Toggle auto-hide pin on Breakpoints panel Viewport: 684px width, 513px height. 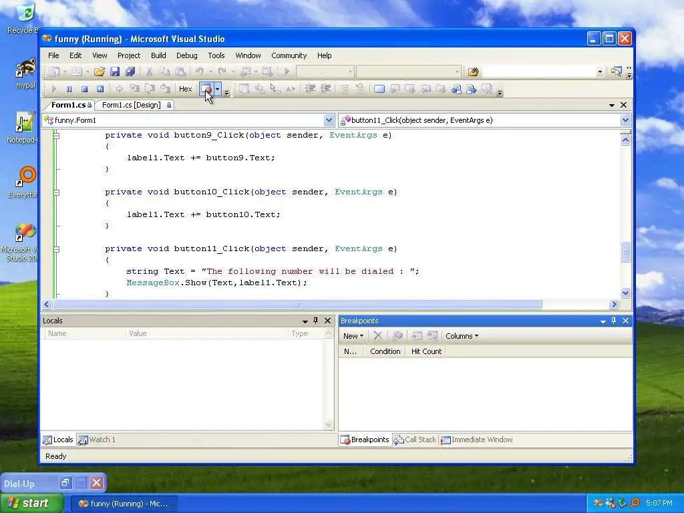(x=614, y=321)
